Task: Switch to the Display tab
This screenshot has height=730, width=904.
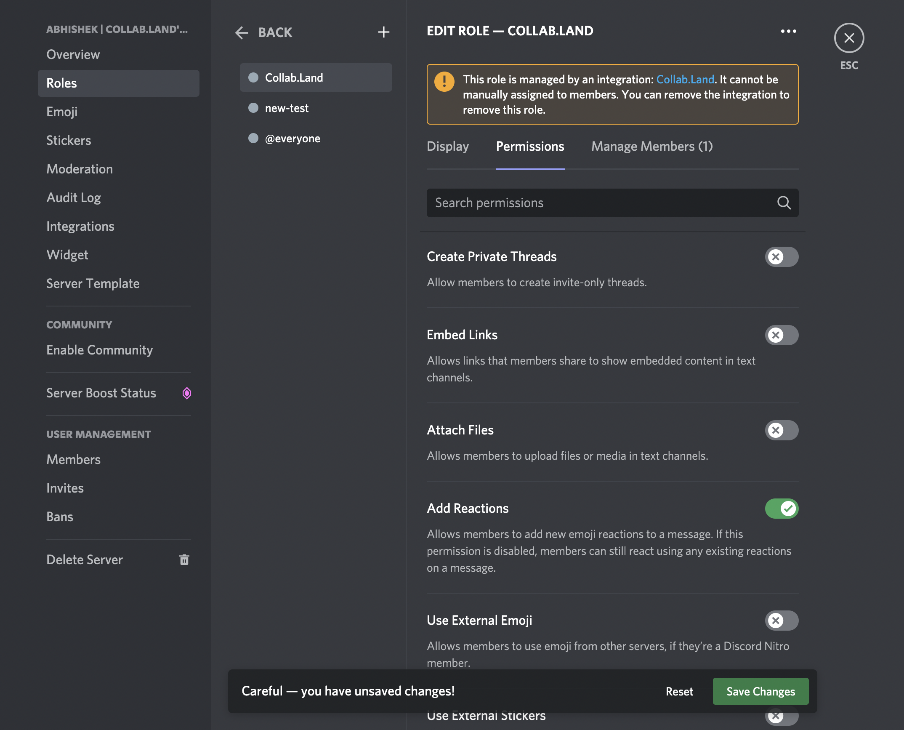Action: pos(448,146)
